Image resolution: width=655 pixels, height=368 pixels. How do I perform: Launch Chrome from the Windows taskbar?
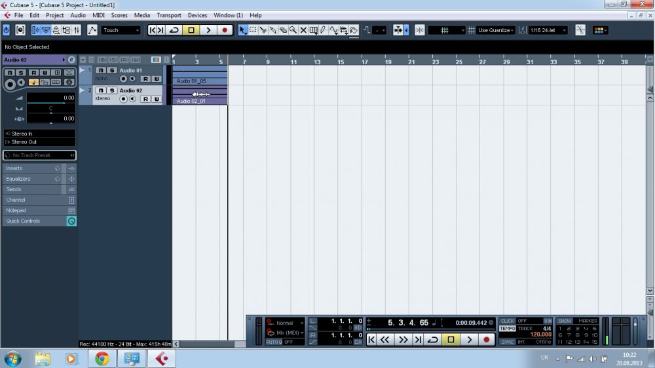[x=102, y=358]
